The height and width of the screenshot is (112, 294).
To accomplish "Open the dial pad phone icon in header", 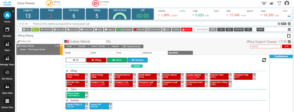I will pos(279,3).
